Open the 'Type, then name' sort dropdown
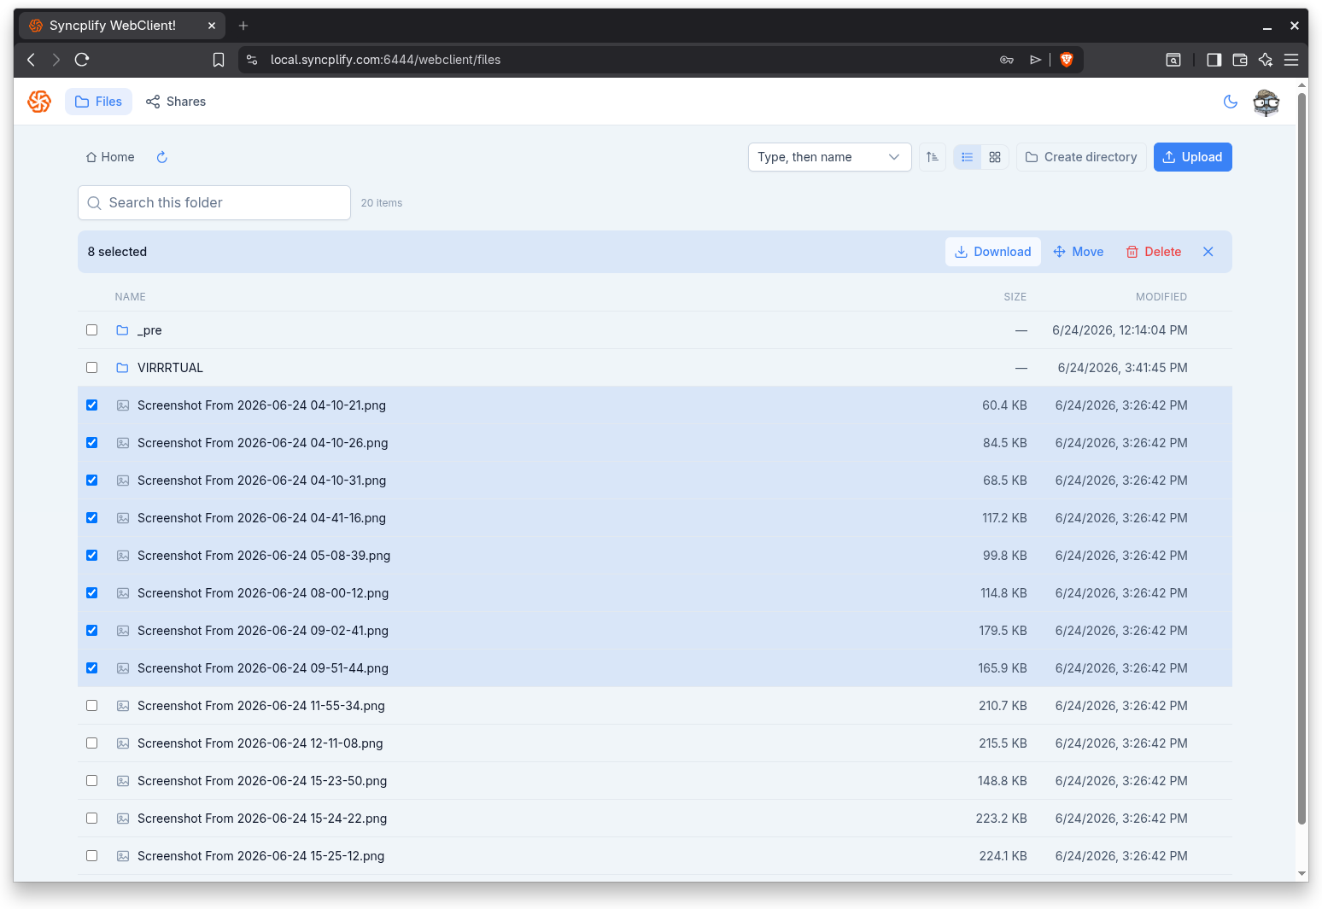Viewport: 1322px width, 909px height. (x=829, y=157)
